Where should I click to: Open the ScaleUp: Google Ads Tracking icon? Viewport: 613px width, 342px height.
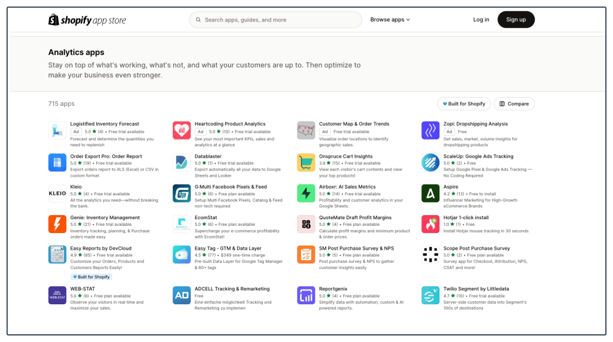[x=430, y=162]
